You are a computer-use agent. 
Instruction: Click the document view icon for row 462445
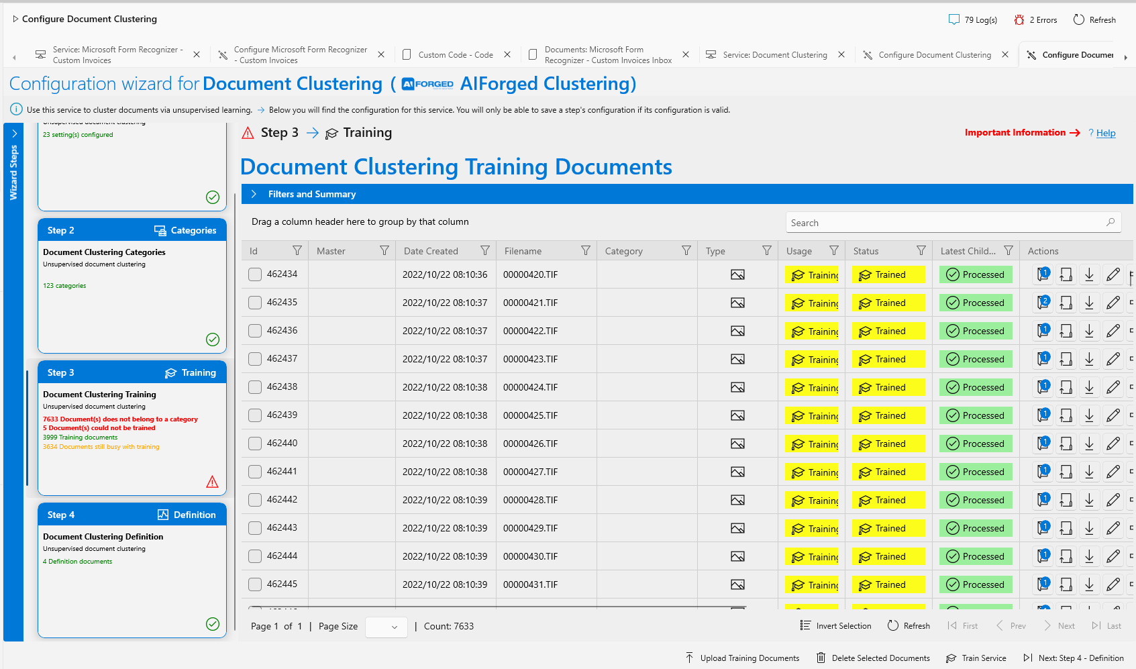[1066, 584]
